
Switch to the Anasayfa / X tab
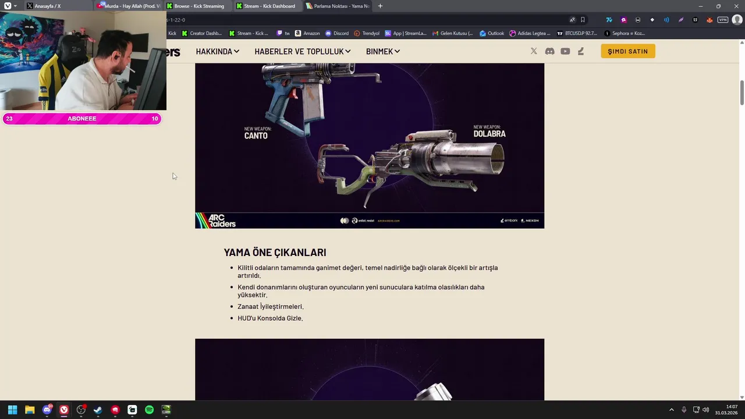click(x=57, y=6)
